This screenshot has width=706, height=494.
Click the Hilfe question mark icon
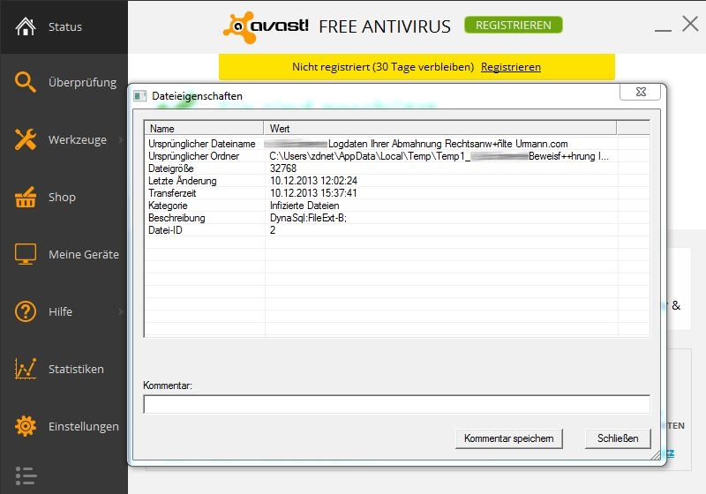point(26,311)
